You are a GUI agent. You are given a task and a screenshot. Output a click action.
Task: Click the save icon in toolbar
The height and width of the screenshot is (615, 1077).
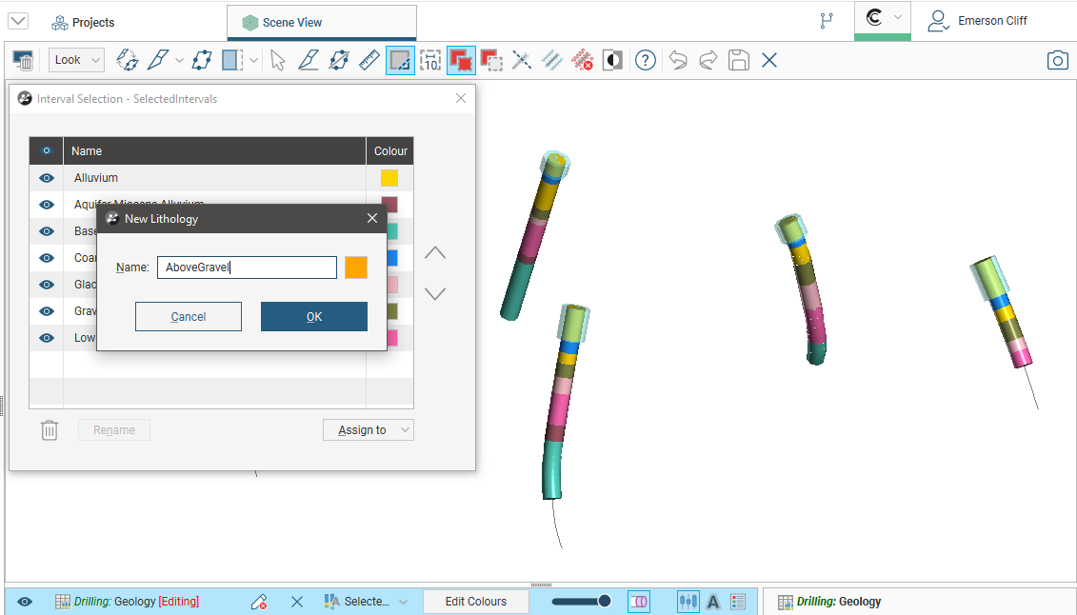coord(738,61)
